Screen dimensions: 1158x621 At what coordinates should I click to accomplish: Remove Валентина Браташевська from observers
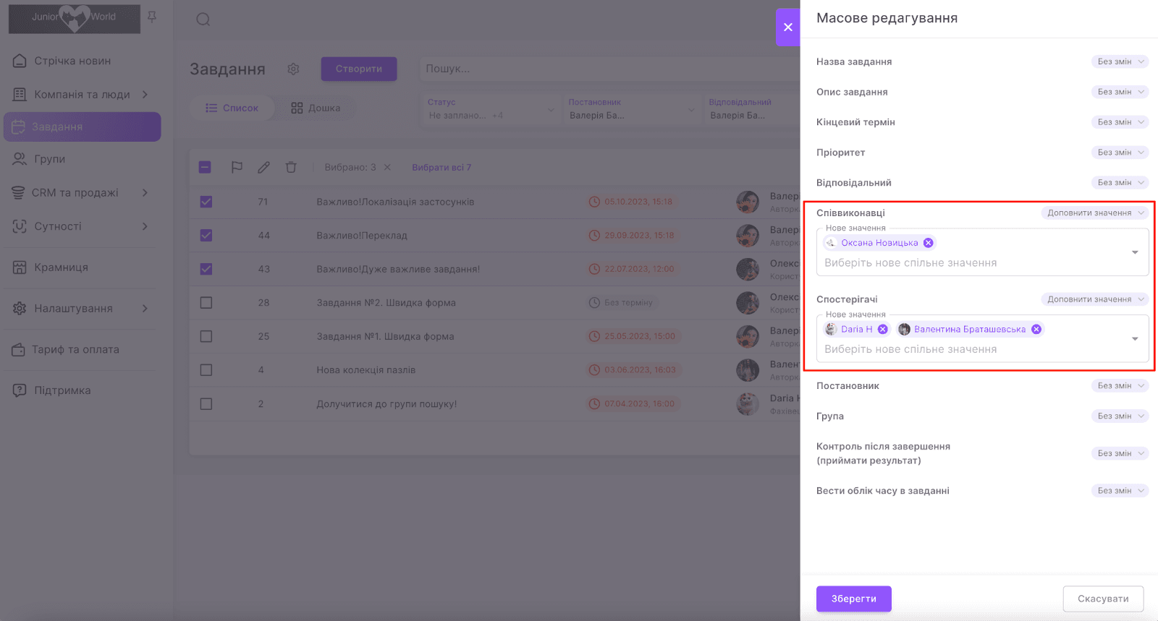pyautogui.click(x=1036, y=329)
